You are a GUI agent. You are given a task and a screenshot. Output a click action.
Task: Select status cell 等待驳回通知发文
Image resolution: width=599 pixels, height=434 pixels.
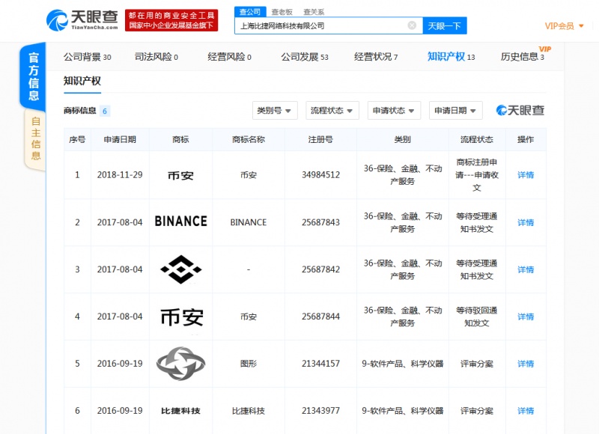coord(477,317)
